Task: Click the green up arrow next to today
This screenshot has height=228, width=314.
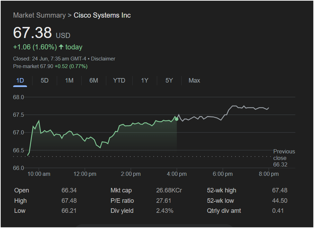Action: (61, 47)
